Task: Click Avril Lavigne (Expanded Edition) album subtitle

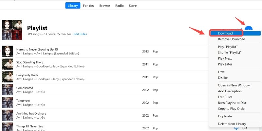Action: (x=58, y=53)
